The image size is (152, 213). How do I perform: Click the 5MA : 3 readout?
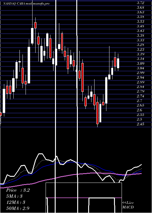click(14, 196)
